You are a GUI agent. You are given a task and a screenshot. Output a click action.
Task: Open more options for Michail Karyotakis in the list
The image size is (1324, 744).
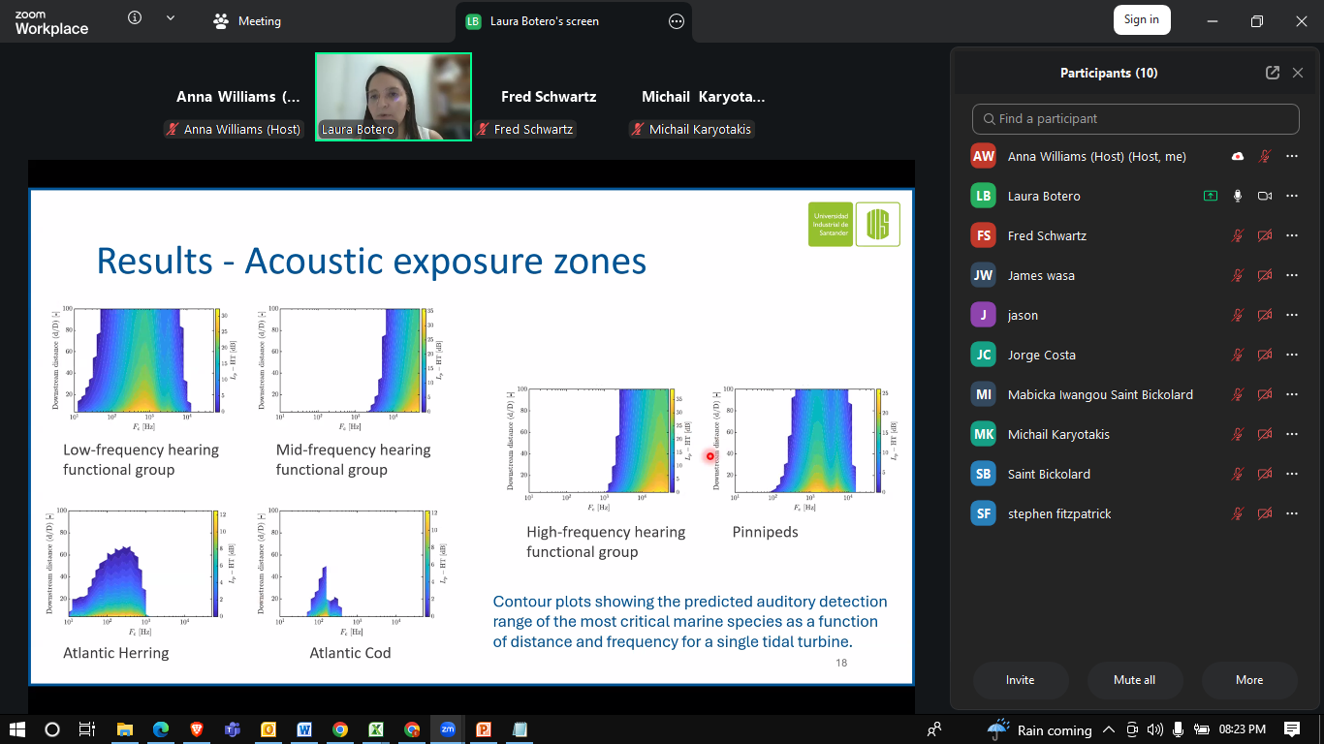[x=1292, y=434]
